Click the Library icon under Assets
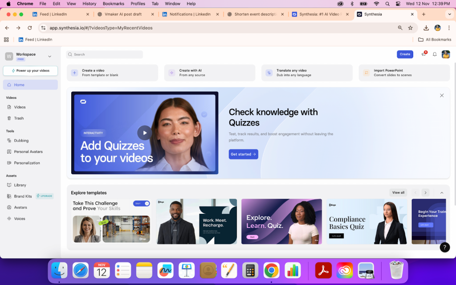 (x=9, y=185)
